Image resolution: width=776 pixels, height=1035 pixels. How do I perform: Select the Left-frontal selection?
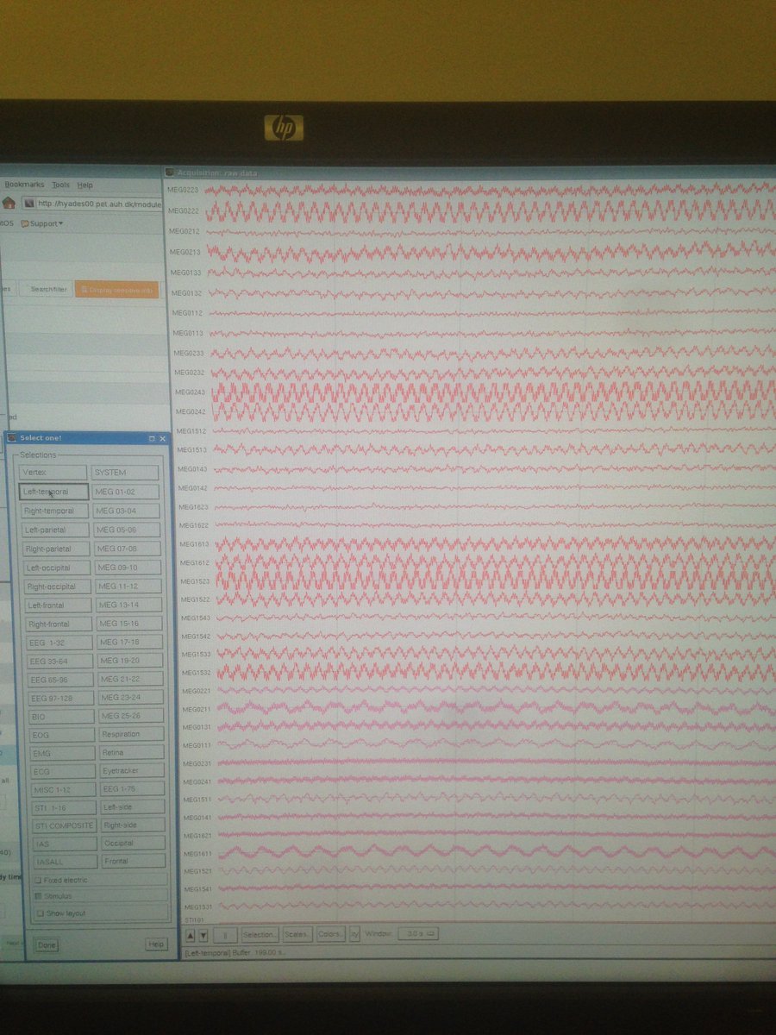coord(58,605)
